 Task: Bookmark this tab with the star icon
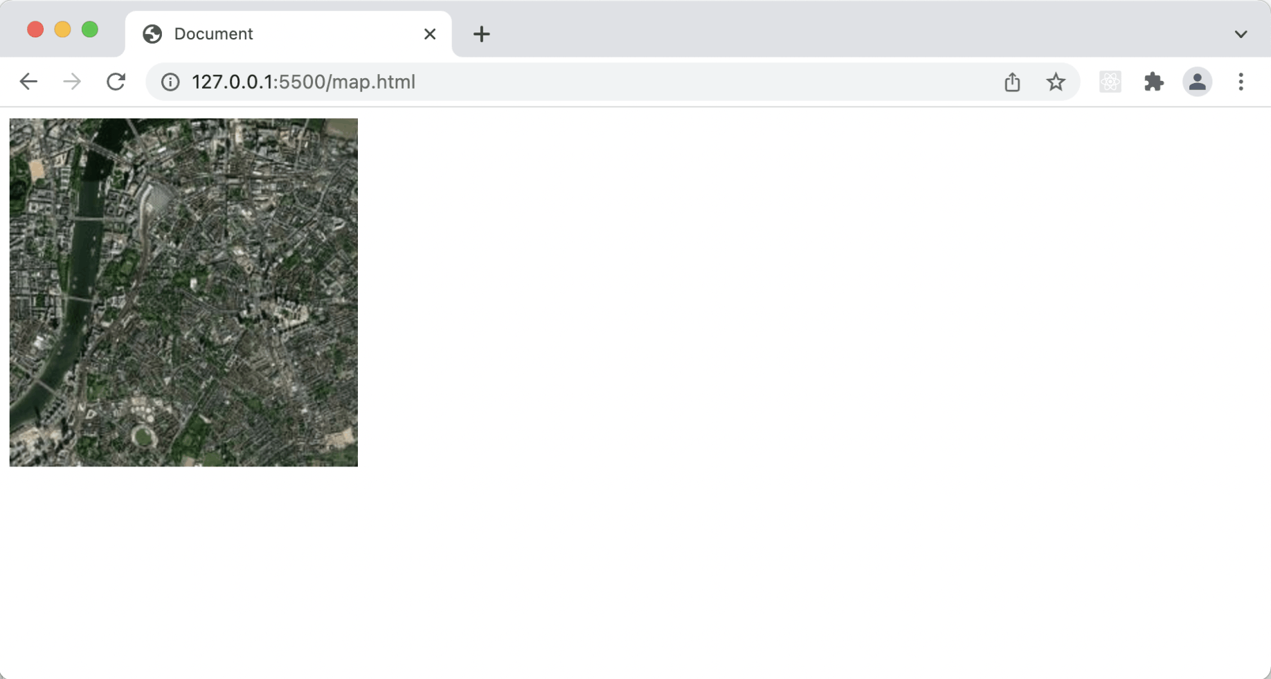1056,82
